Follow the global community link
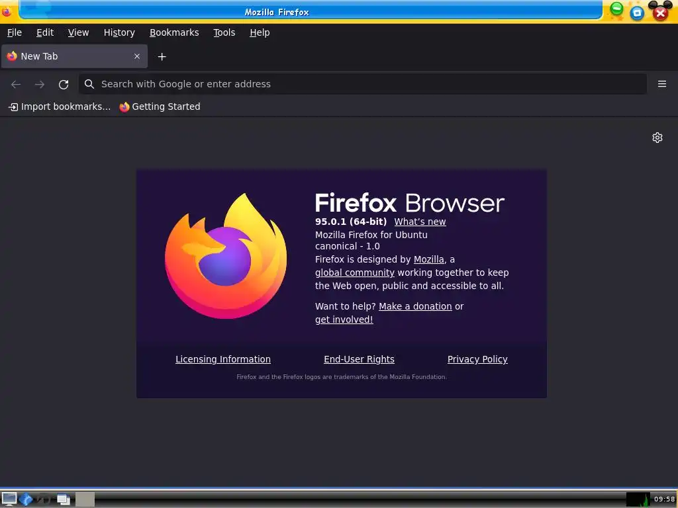The height and width of the screenshot is (508, 678). tap(355, 273)
